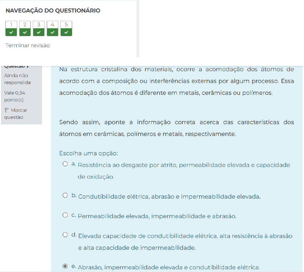Click green checkmark under question 3
The width and height of the screenshot is (304, 272).
pos(39,33)
